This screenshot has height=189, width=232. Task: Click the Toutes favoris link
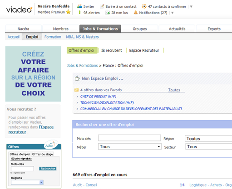[x=174, y=90]
